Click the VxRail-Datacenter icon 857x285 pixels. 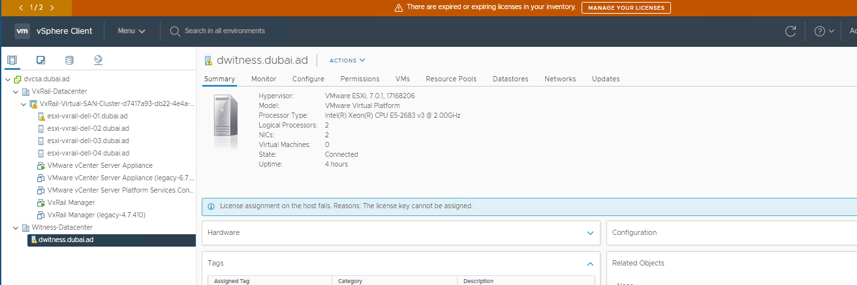point(25,92)
